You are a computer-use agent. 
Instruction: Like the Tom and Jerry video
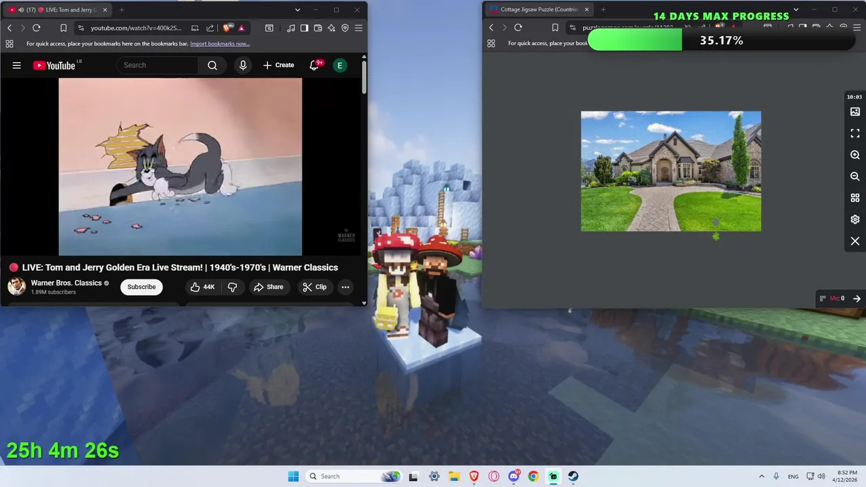[x=202, y=287]
